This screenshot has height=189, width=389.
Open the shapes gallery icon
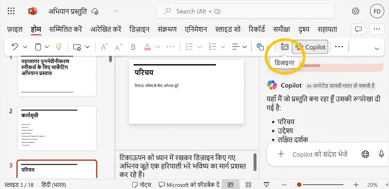tap(260, 47)
